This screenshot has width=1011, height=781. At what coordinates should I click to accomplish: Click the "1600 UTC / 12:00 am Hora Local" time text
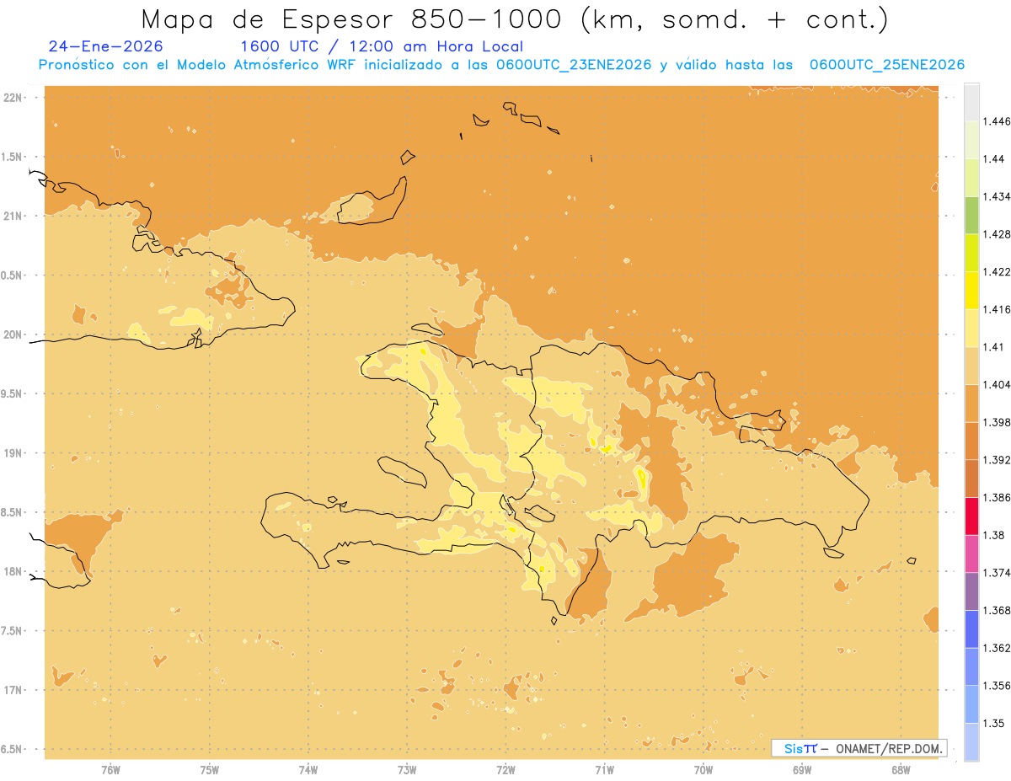[x=382, y=47]
